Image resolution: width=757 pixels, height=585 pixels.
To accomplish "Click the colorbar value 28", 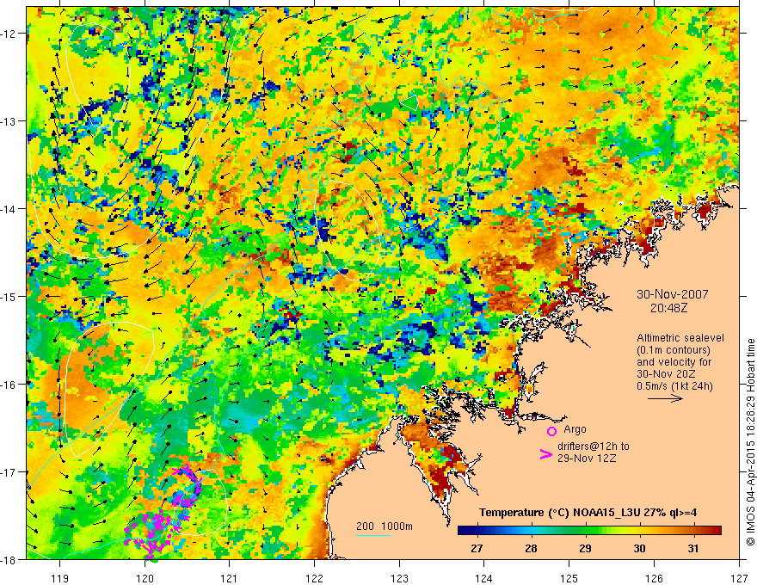I will click(531, 548).
